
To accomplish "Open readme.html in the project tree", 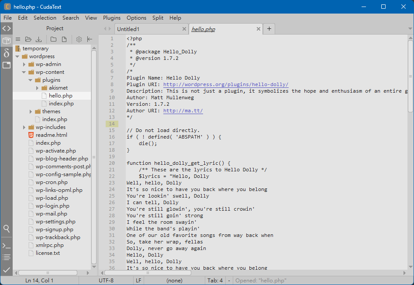I will coord(51,135).
